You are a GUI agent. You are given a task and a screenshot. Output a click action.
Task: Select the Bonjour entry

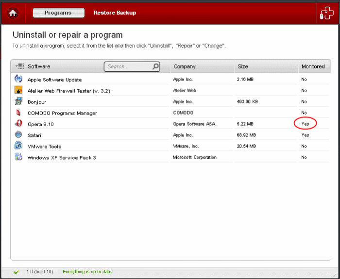point(37,102)
